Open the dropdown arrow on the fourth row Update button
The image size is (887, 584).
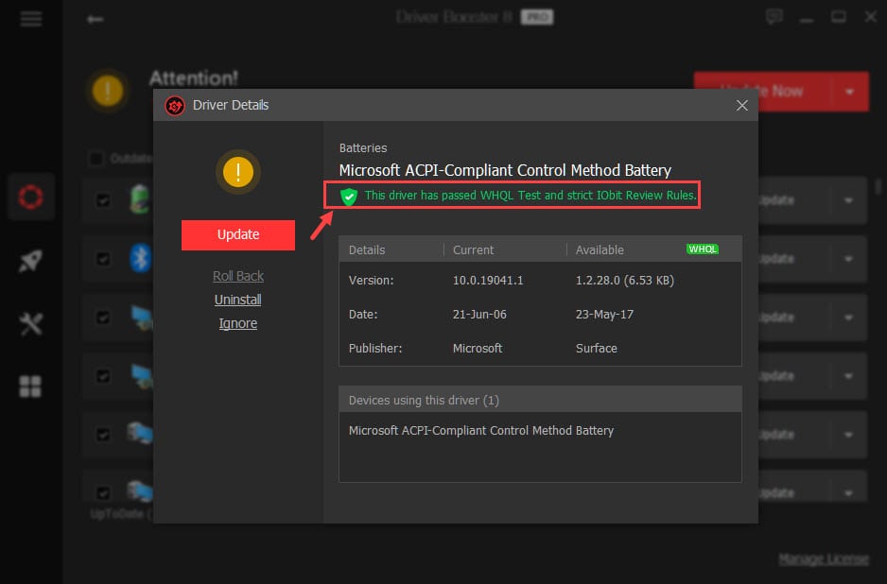[848, 376]
